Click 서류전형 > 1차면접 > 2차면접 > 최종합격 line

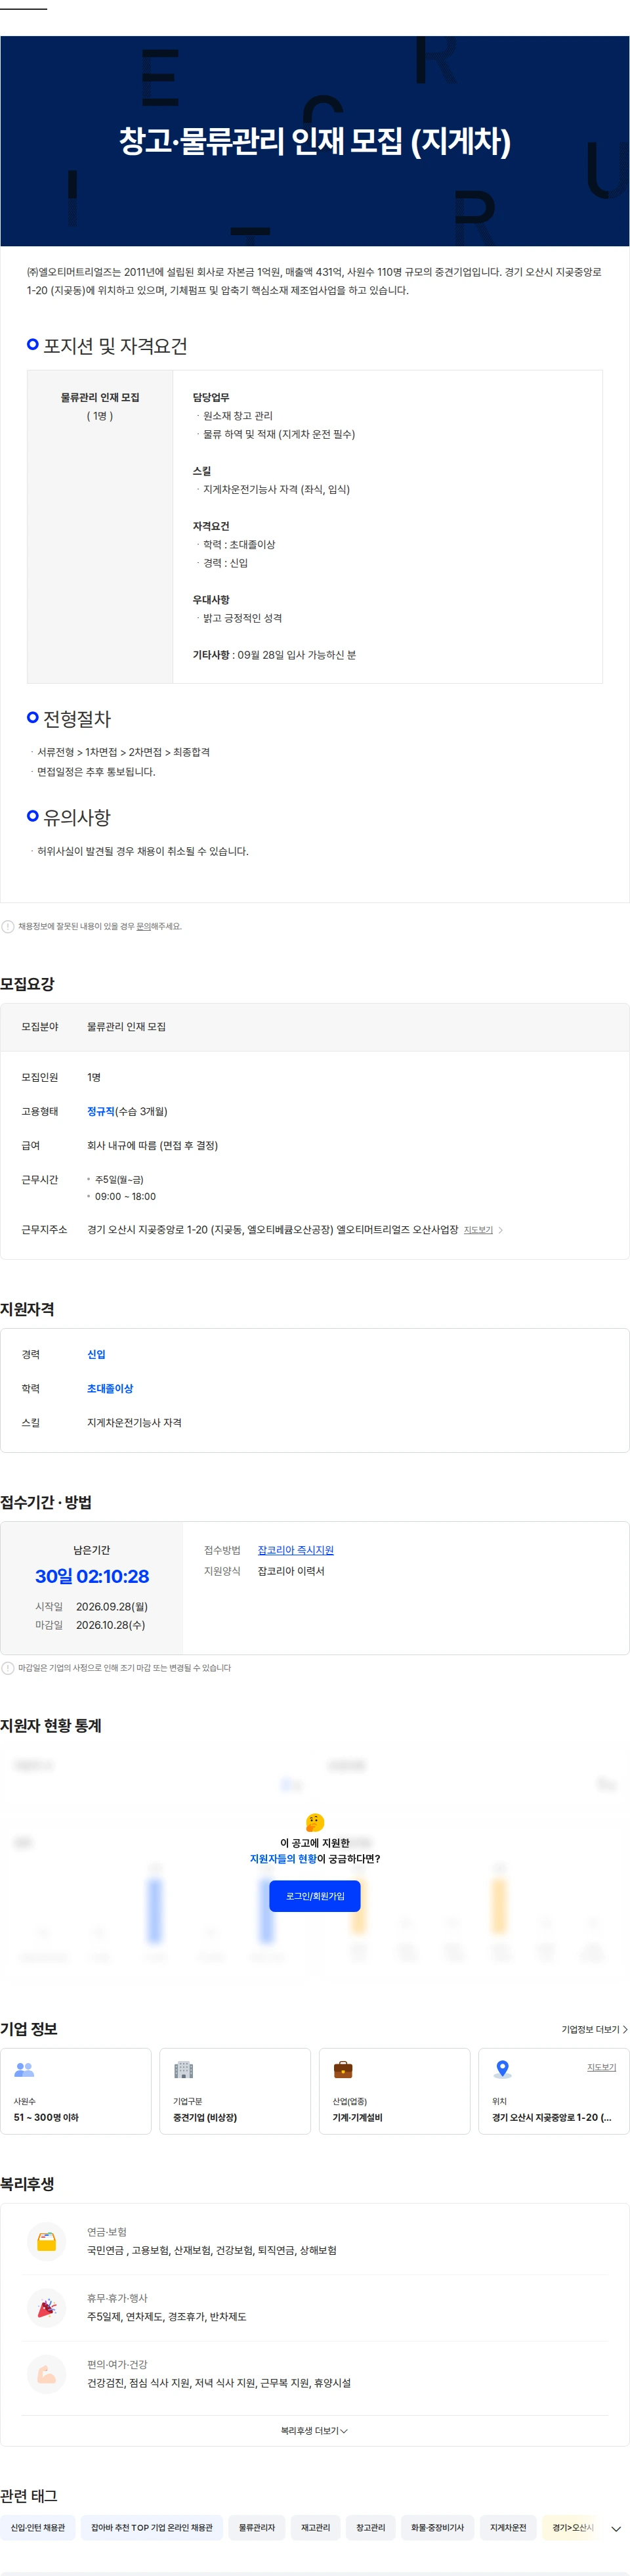[x=123, y=752]
